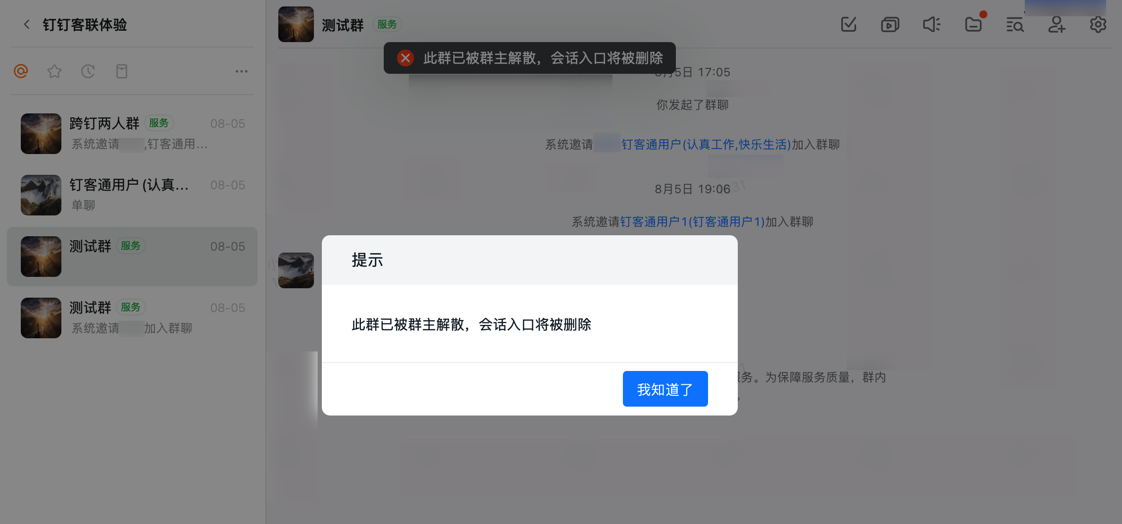Click the 钉客通用户1(钉客通用户1) link
Image resolution: width=1122 pixels, height=524 pixels.
click(x=693, y=222)
